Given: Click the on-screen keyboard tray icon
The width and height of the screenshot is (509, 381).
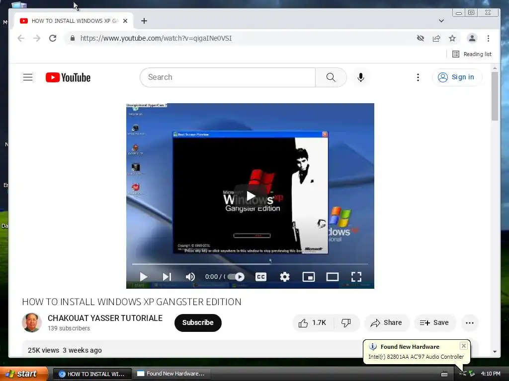Looking at the screenshot, I should coord(444,374).
